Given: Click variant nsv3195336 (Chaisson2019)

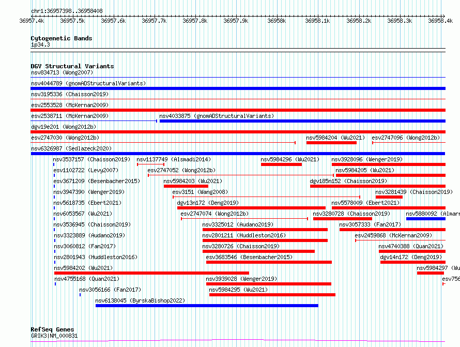Looking at the screenshot, I should 70,94.
